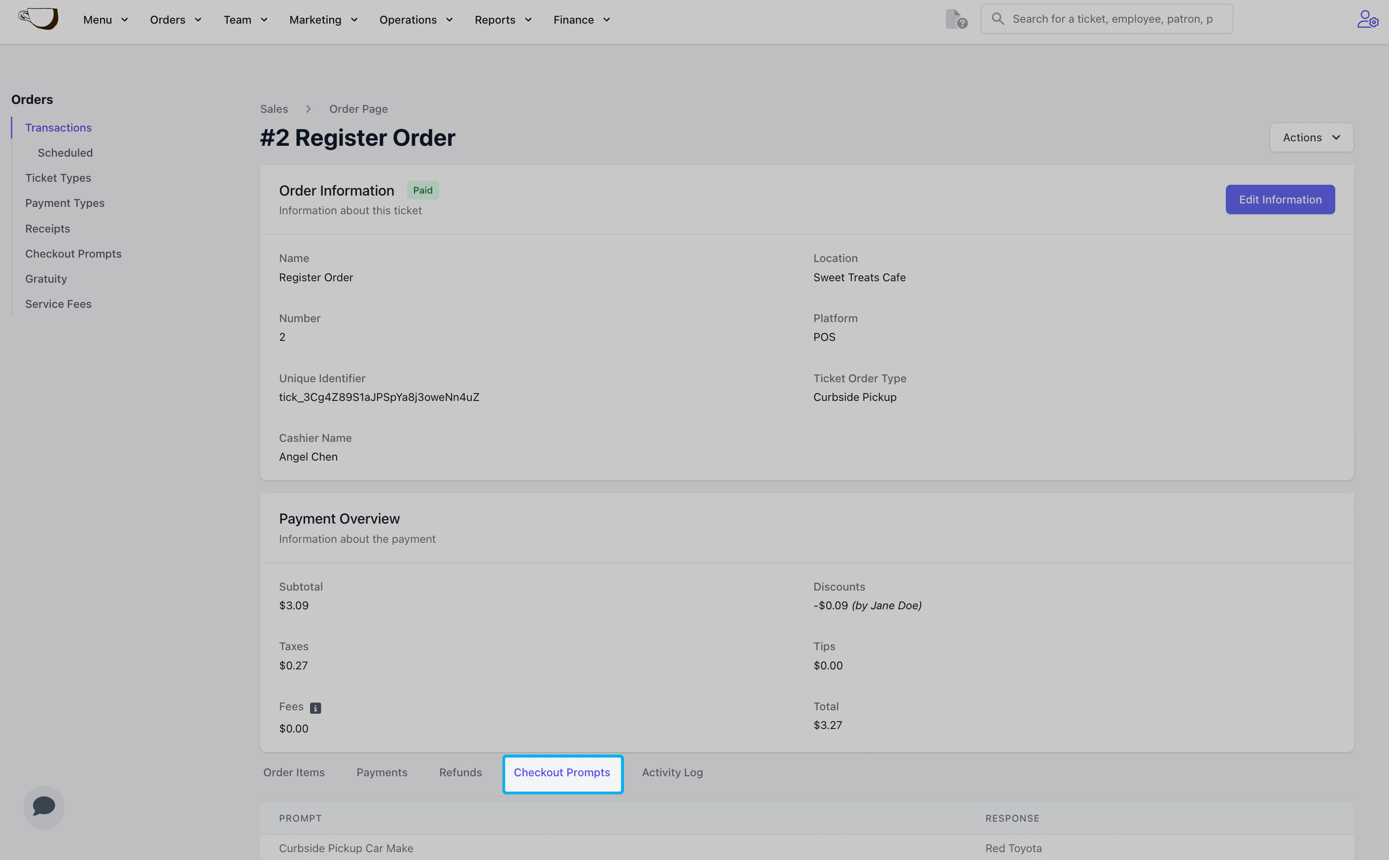
Task: Open Service Fees sidebar item
Action: pos(58,304)
